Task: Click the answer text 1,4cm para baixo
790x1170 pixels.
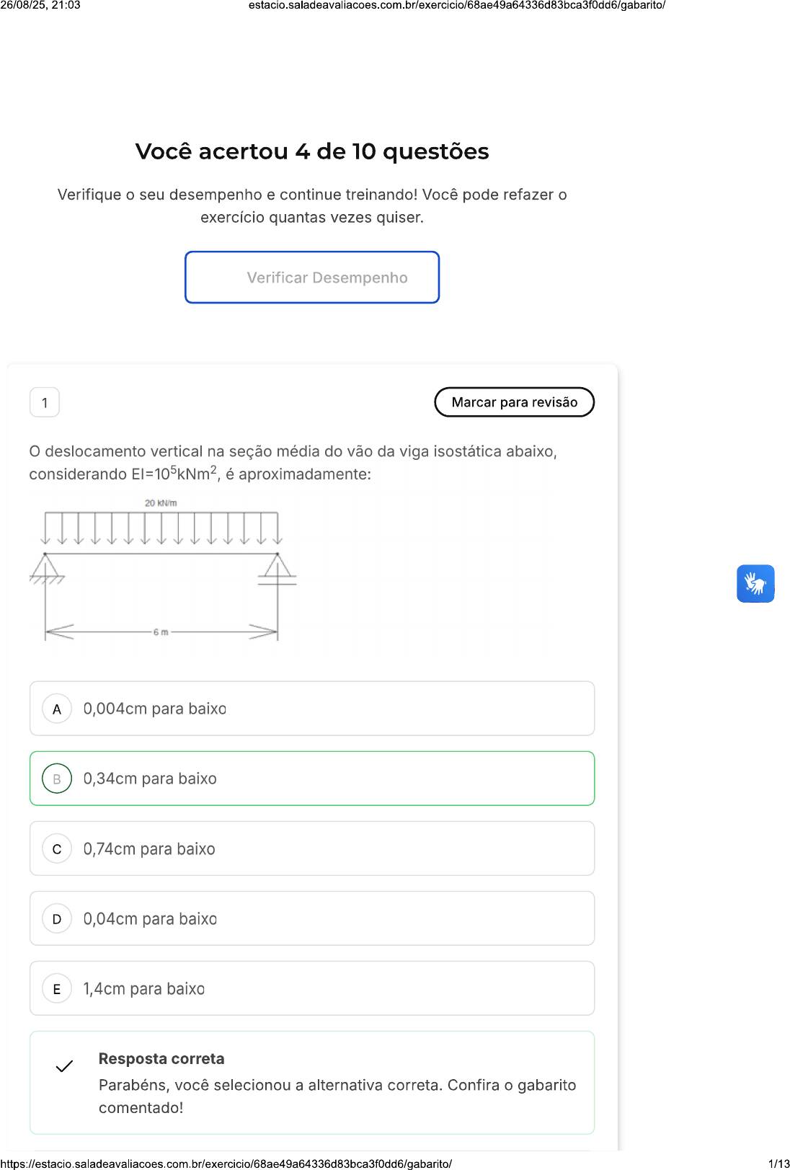Action: [x=144, y=988]
